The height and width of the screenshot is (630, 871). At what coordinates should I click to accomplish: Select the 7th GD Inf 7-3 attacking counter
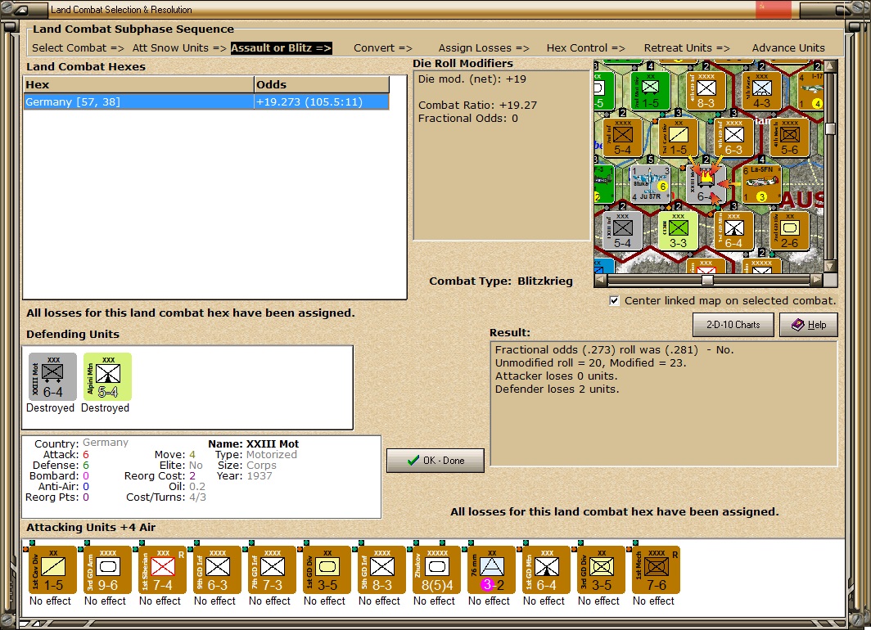pyautogui.click(x=272, y=569)
